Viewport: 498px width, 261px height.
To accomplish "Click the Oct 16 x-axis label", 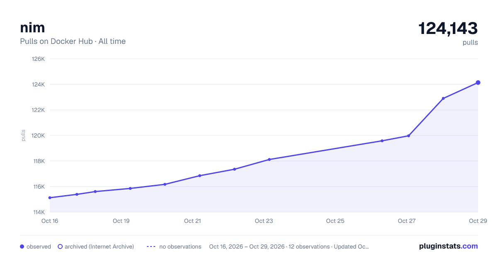I will tap(50, 221).
